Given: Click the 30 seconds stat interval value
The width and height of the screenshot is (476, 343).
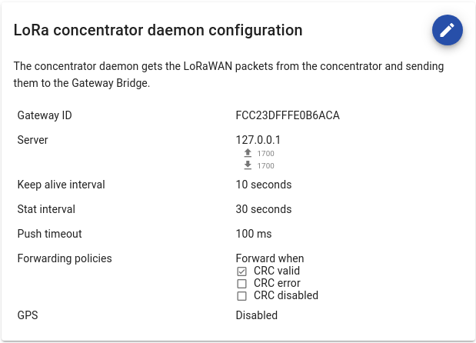Looking at the screenshot, I should point(264,209).
